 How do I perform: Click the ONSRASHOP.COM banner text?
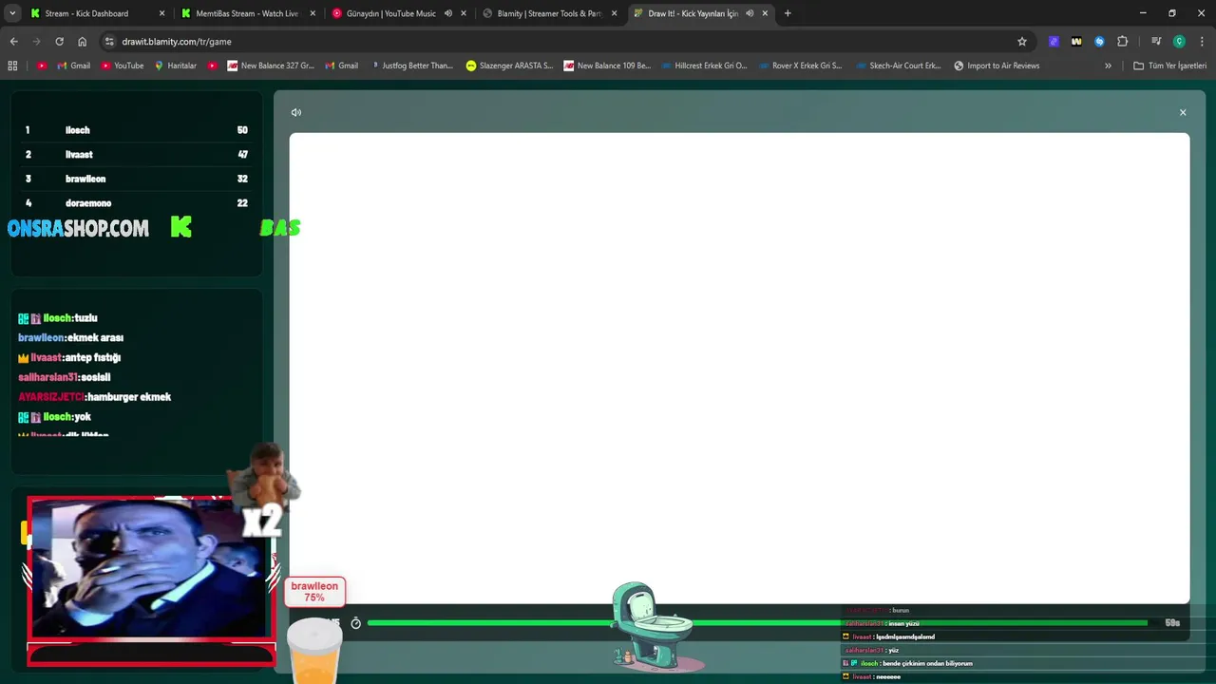(x=78, y=228)
